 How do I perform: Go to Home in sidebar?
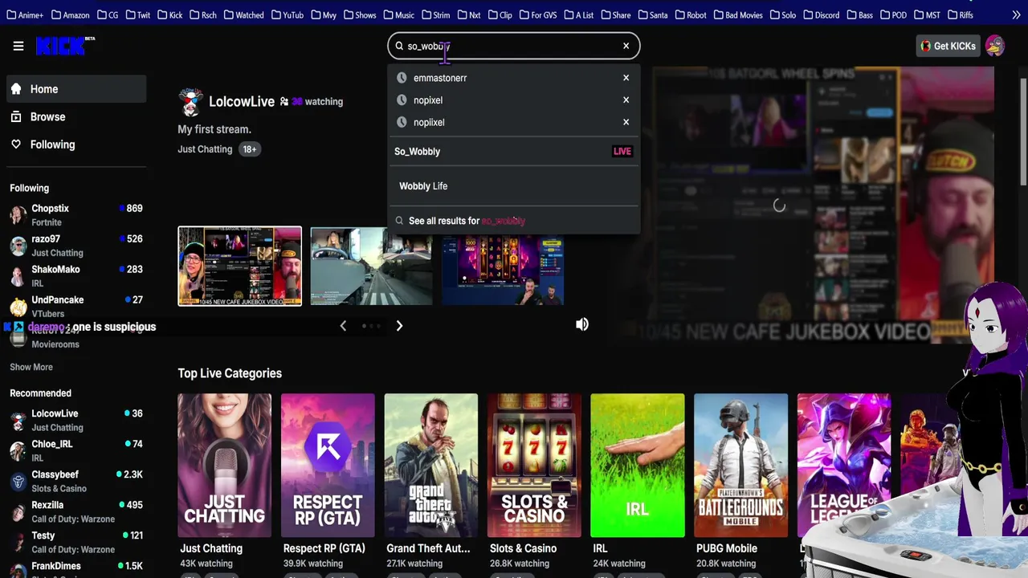click(76, 89)
